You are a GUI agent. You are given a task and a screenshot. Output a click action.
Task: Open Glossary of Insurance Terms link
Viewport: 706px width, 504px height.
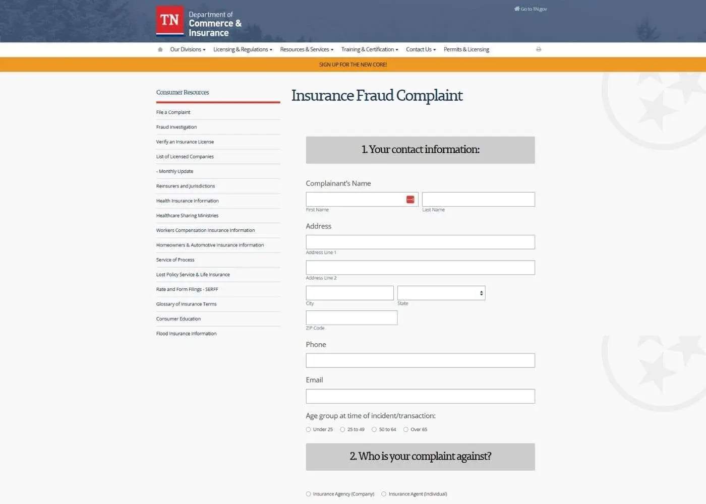click(x=186, y=304)
